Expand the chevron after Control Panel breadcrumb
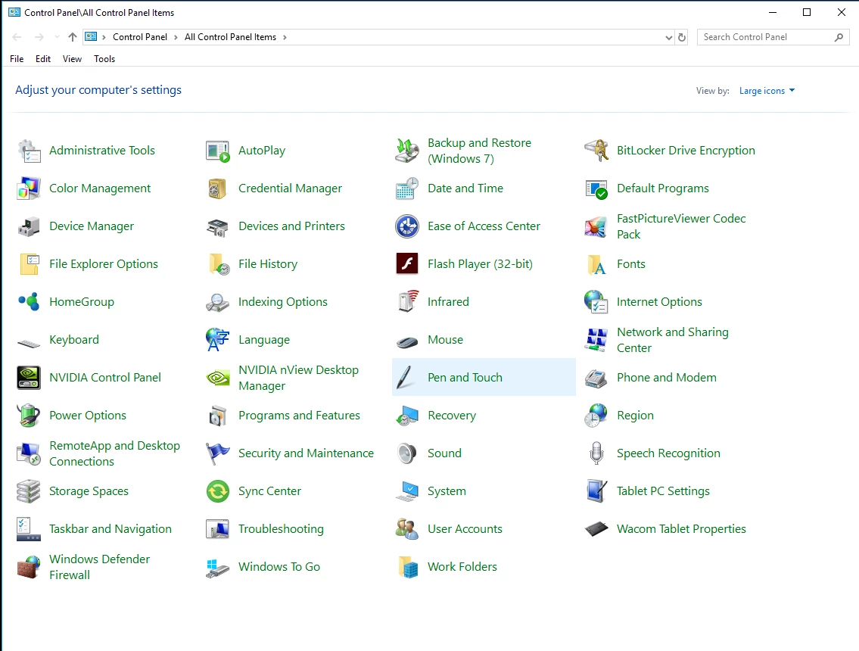The image size is (859, 651). pos(176,37)
